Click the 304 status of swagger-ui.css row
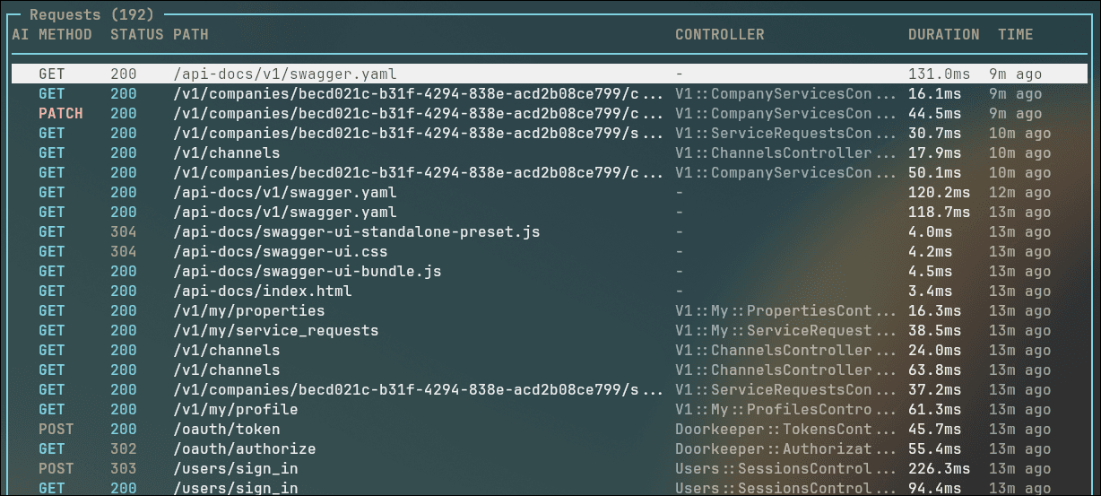 tap(124, 252)
